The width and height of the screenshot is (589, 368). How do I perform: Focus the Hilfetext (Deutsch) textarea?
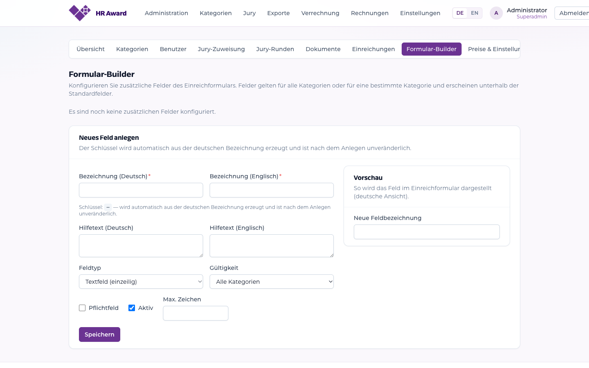pyautogui.click(x=141, y=246)
